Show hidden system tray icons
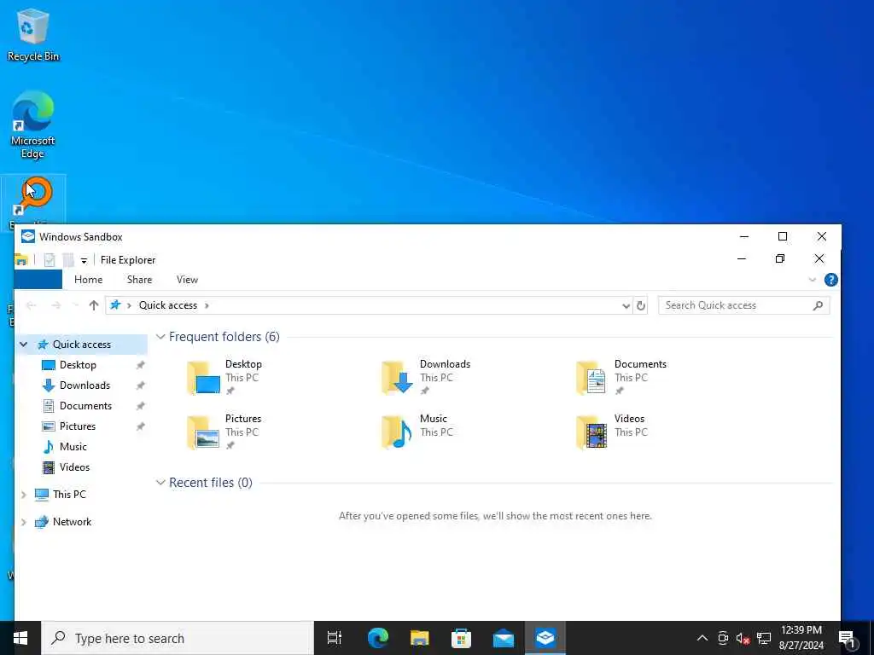 tap(702, 638)
